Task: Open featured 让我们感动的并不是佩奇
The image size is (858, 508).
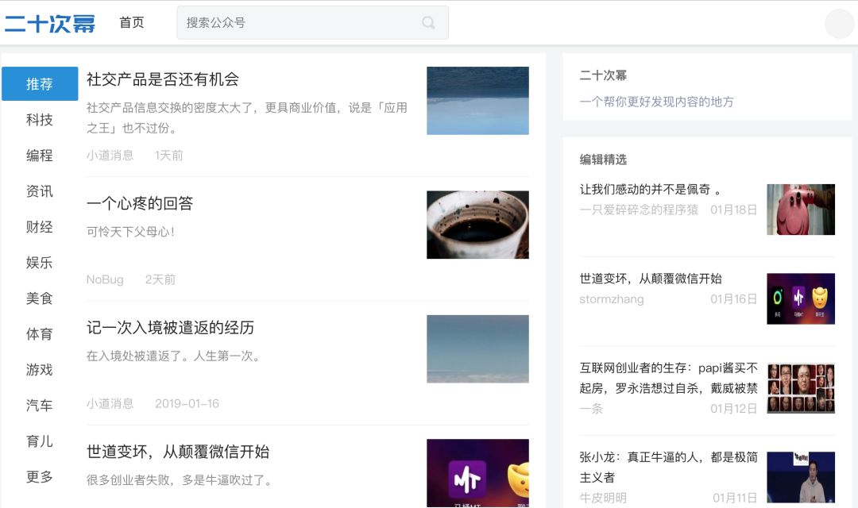Action: pyautogui.click(x=650, y=190)
